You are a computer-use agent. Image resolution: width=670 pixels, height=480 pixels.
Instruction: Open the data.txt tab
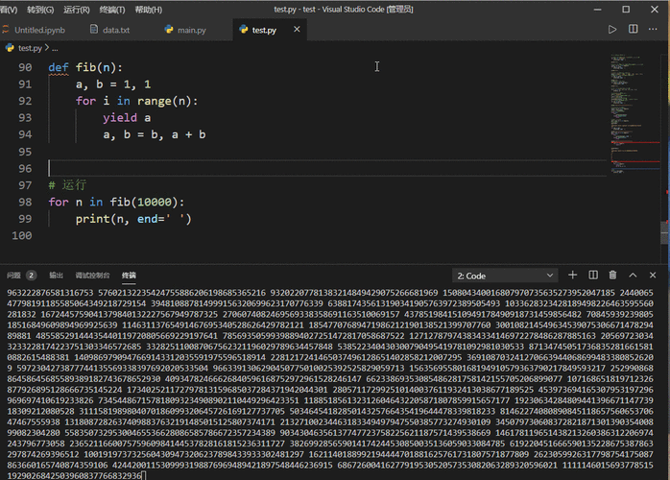pyautogui.click(x=115, y=30)
